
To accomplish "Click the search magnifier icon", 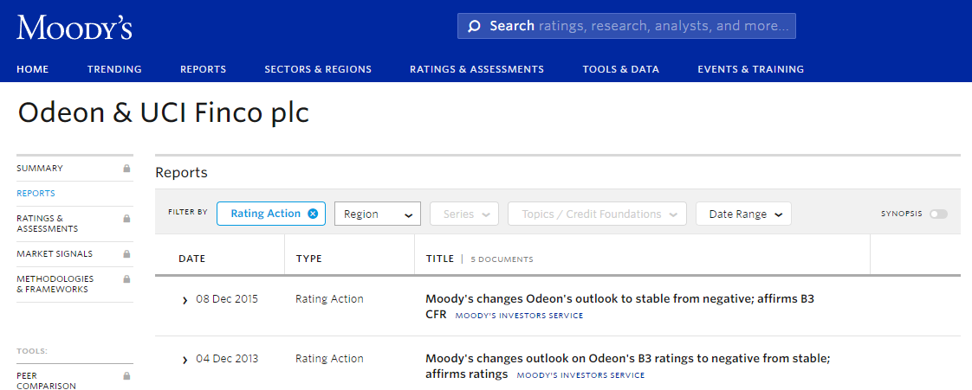I will pyautogui.click(x=474, y=26).
